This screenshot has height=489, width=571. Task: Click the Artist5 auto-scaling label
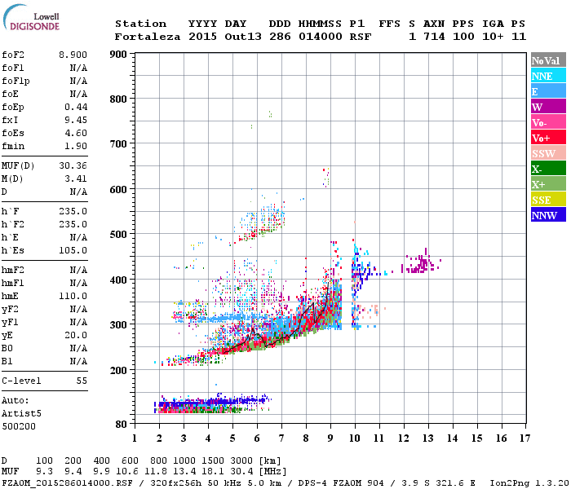point(21,414)
